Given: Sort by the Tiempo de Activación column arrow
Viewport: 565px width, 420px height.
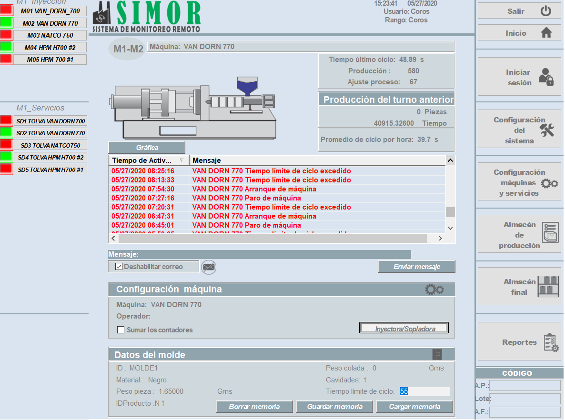Looking at the screenshot, I should 182,160.
